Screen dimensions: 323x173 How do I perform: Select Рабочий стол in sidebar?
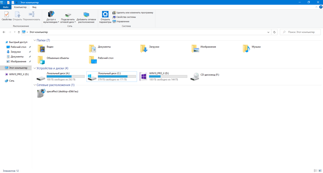pyautogui.click(x=18, y=47)
